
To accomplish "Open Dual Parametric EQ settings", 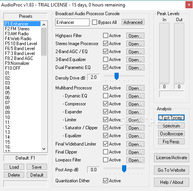I will pos(135,68).
